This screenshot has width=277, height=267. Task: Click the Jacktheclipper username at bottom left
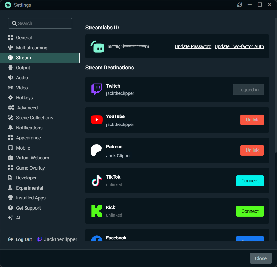point(60,239)
